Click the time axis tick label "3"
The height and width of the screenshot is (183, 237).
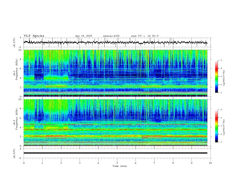pos(80,163)
